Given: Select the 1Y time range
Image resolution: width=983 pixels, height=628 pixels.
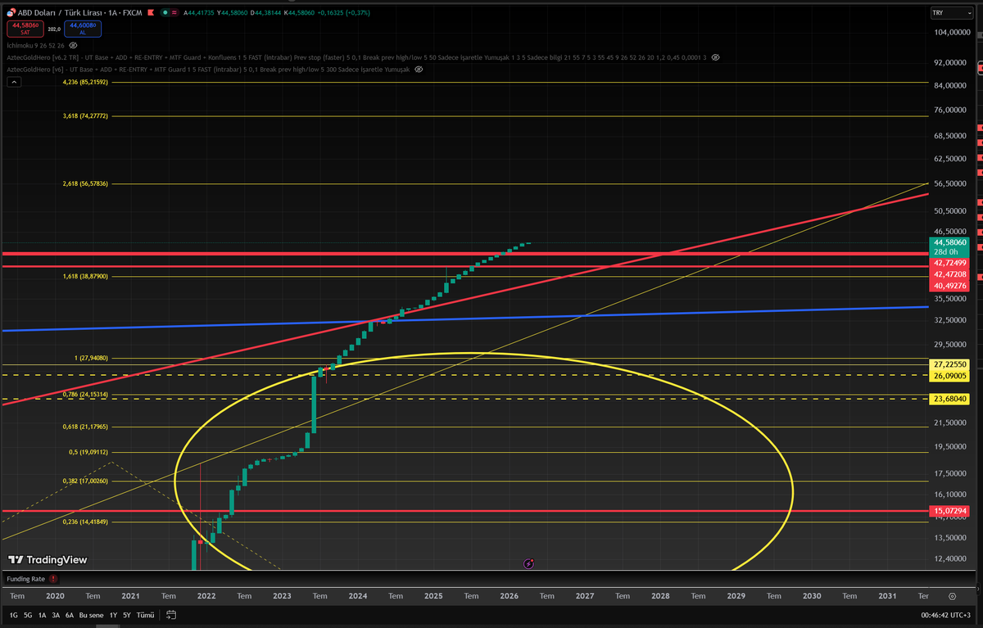Looking at the screenshot, I should [x=114, y=615].
